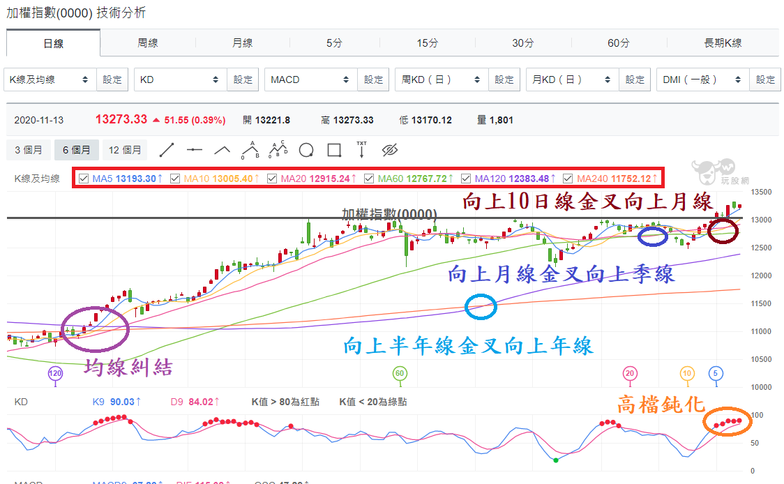Switch to the 周線 tab
Screen dimensions: 784x484
coord(148,43)
